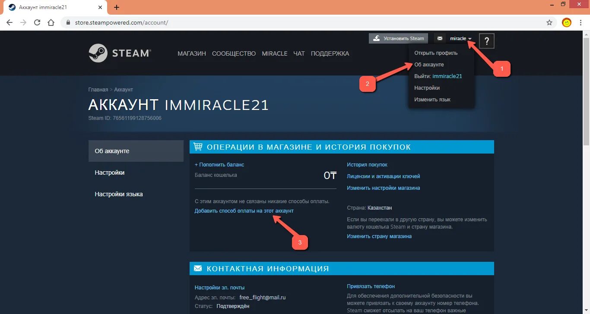Click the Привязать телефон link
This screenshot has height=314, width=590.
(371, 286)
